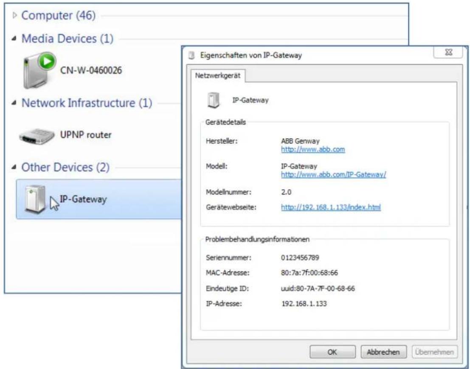The height and width of the screenshot is (369, 470).
Task: Click the CN-W-0460026 media device icon
Action: [39, 71]
